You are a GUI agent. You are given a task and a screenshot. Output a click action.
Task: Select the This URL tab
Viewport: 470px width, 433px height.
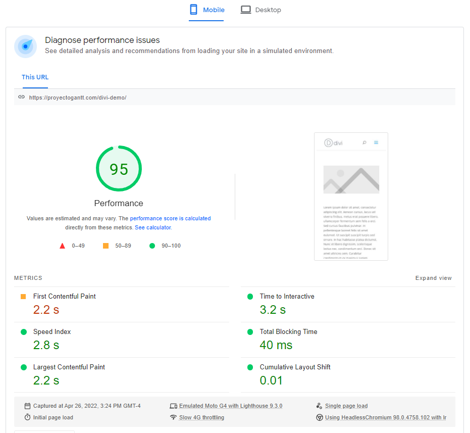pos(35,77)
